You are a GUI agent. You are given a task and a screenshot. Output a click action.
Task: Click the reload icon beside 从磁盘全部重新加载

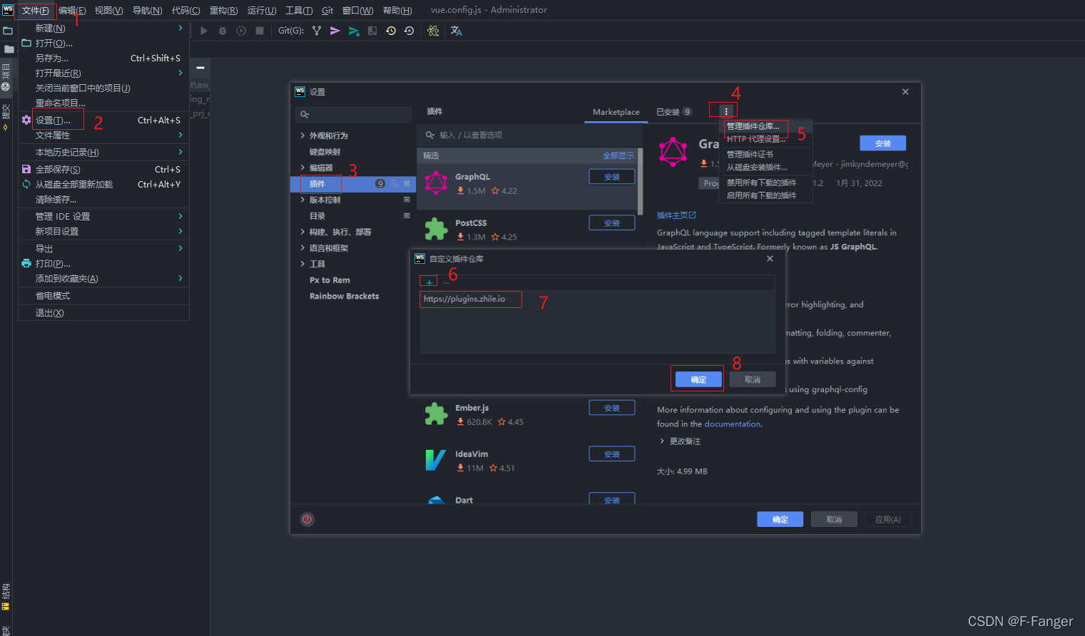[26, 184]
